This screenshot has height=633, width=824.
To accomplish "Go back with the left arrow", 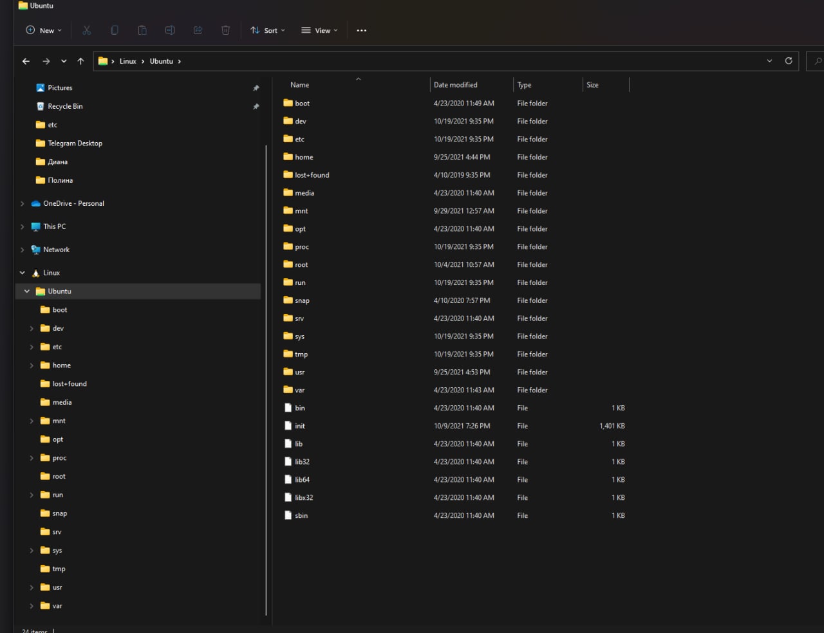I will pyautogui.click(x=26, y=61).
